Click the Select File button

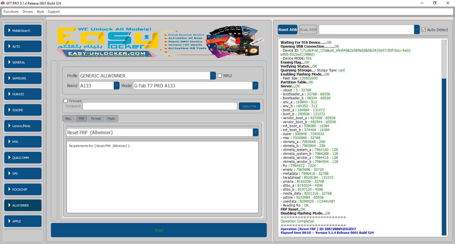tap(249, 106)
